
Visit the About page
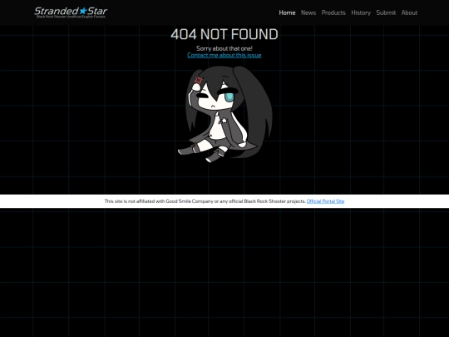pyautogui.click(x=409, y=12)
